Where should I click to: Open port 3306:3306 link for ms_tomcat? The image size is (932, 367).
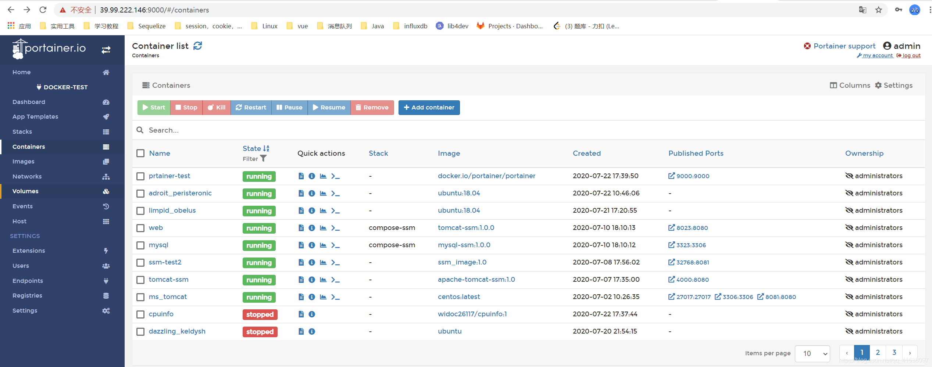point(734,297)
